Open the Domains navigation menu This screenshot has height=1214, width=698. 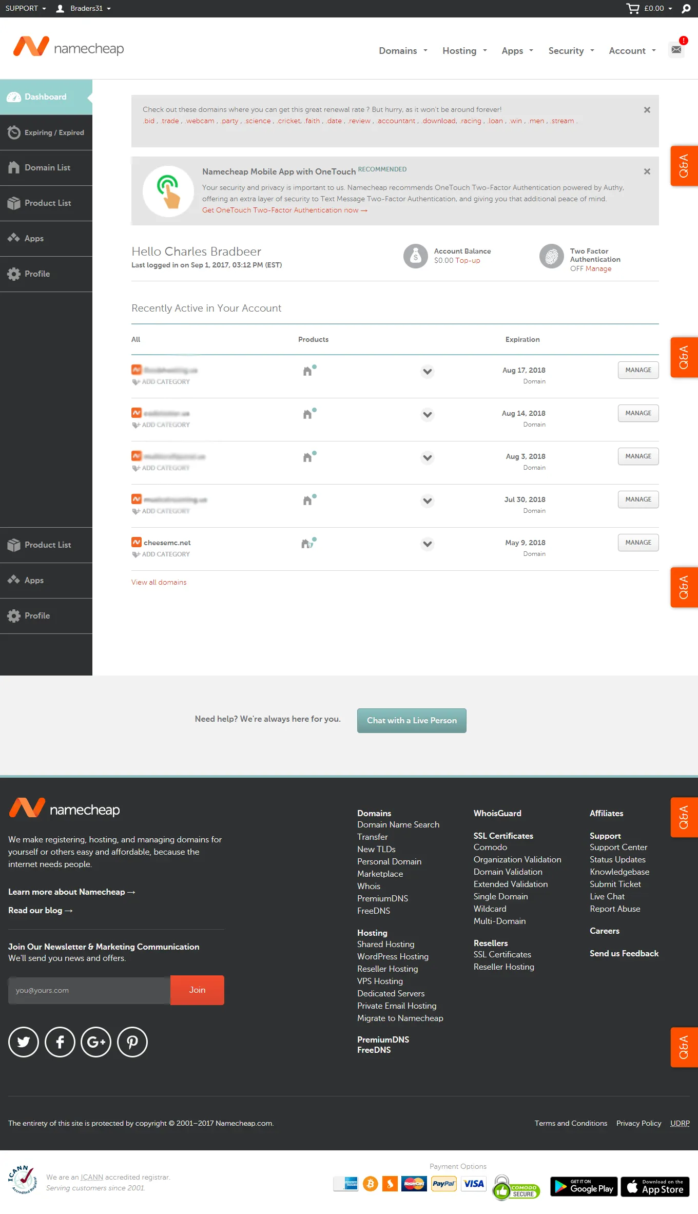click(403, 50)
